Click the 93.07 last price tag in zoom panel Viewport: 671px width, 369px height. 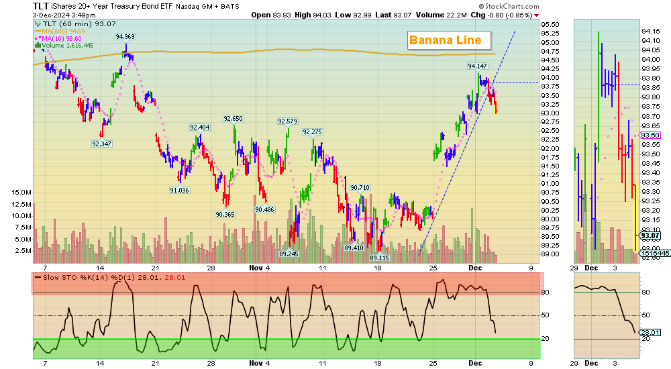coord(650,235)
